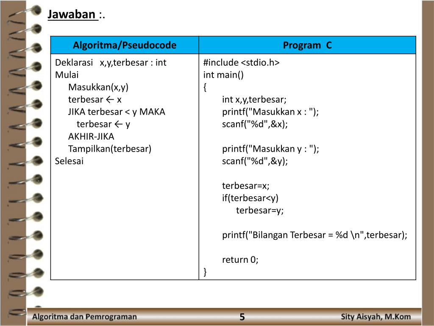Select the 'Algoritma/Pseudocode' column header
Image resolution: width=434 pixels, height=326 pixels.
pos(125,45)
